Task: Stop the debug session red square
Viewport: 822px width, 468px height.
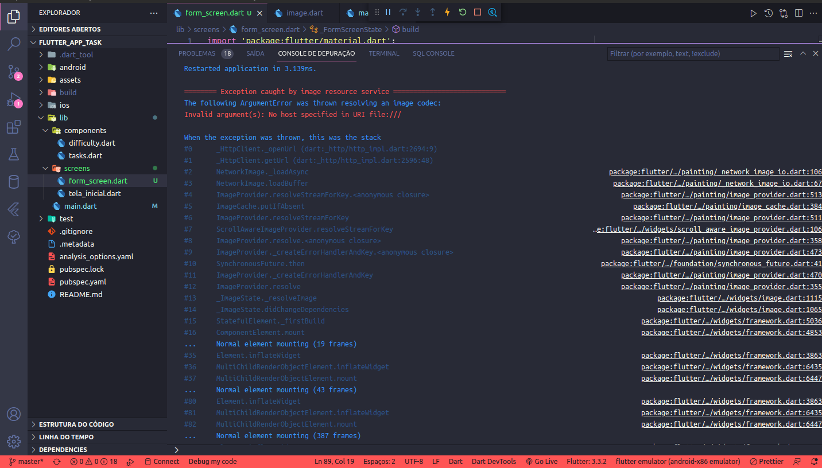Action: (478, 12)
